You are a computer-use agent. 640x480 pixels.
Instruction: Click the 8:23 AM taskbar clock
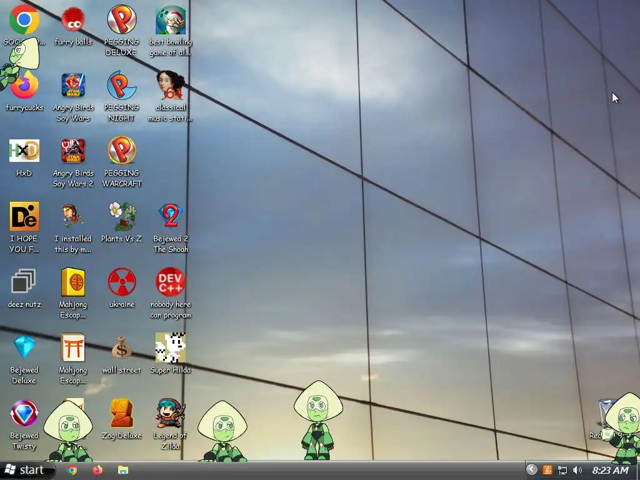[611, 470]
